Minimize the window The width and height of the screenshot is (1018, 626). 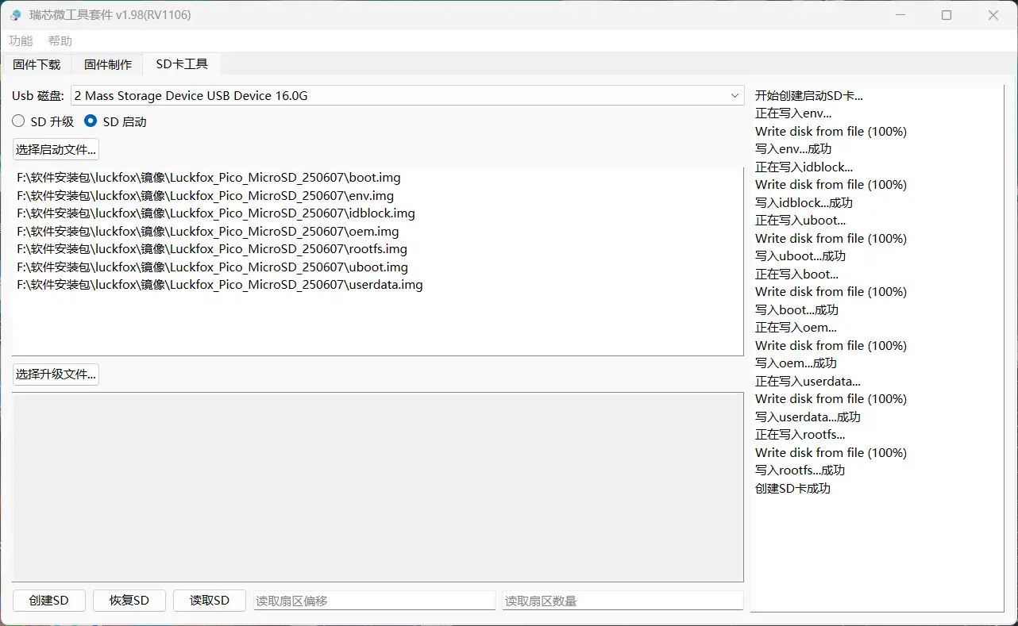tap(900, 15)
